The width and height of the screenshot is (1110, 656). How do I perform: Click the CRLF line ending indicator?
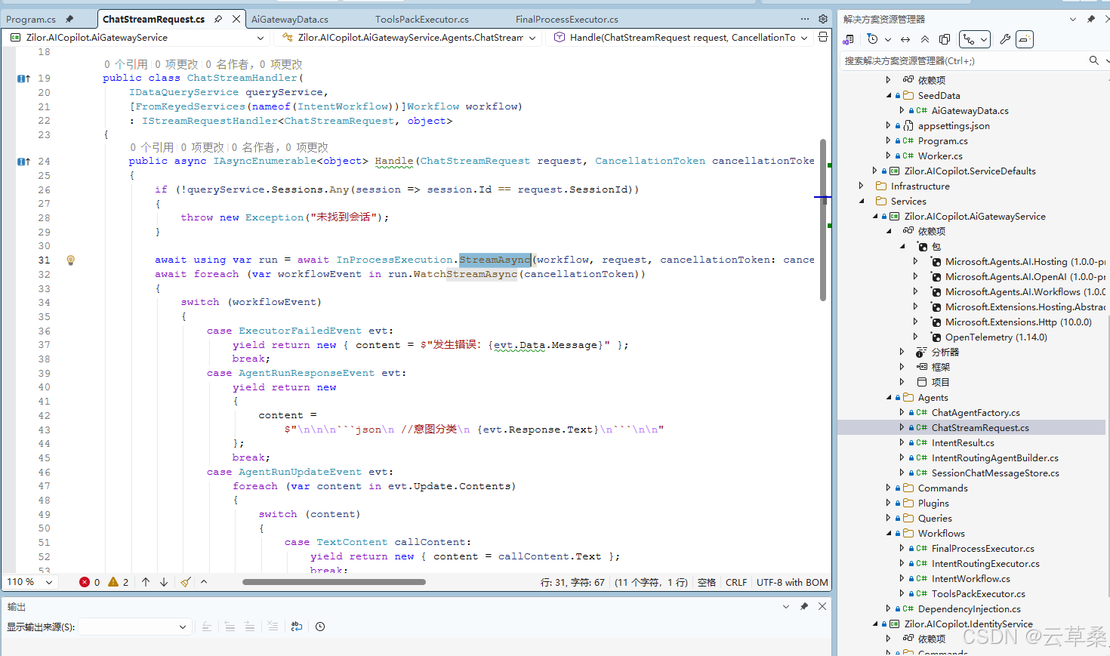[x=736, y=582]
